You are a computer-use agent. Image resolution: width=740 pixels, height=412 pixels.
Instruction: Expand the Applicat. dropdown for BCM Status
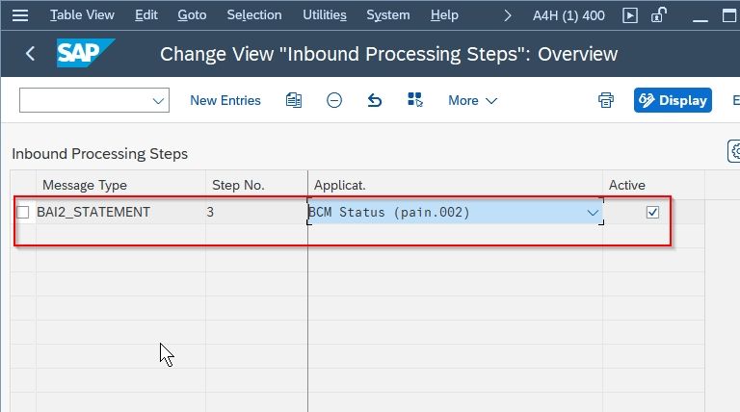(593, 213)
